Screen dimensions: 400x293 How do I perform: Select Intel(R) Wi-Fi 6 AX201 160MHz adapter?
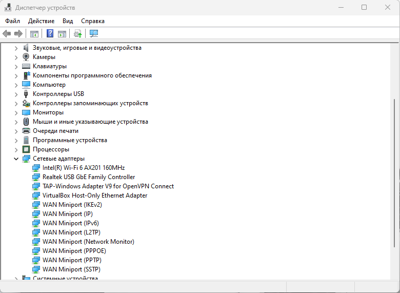84,168
